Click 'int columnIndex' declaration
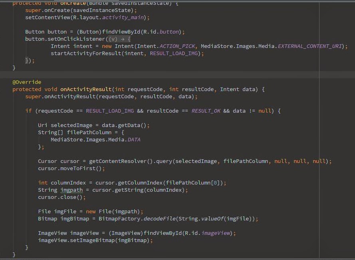Viewport: 355px width, 260px height. tap(62, 183)
